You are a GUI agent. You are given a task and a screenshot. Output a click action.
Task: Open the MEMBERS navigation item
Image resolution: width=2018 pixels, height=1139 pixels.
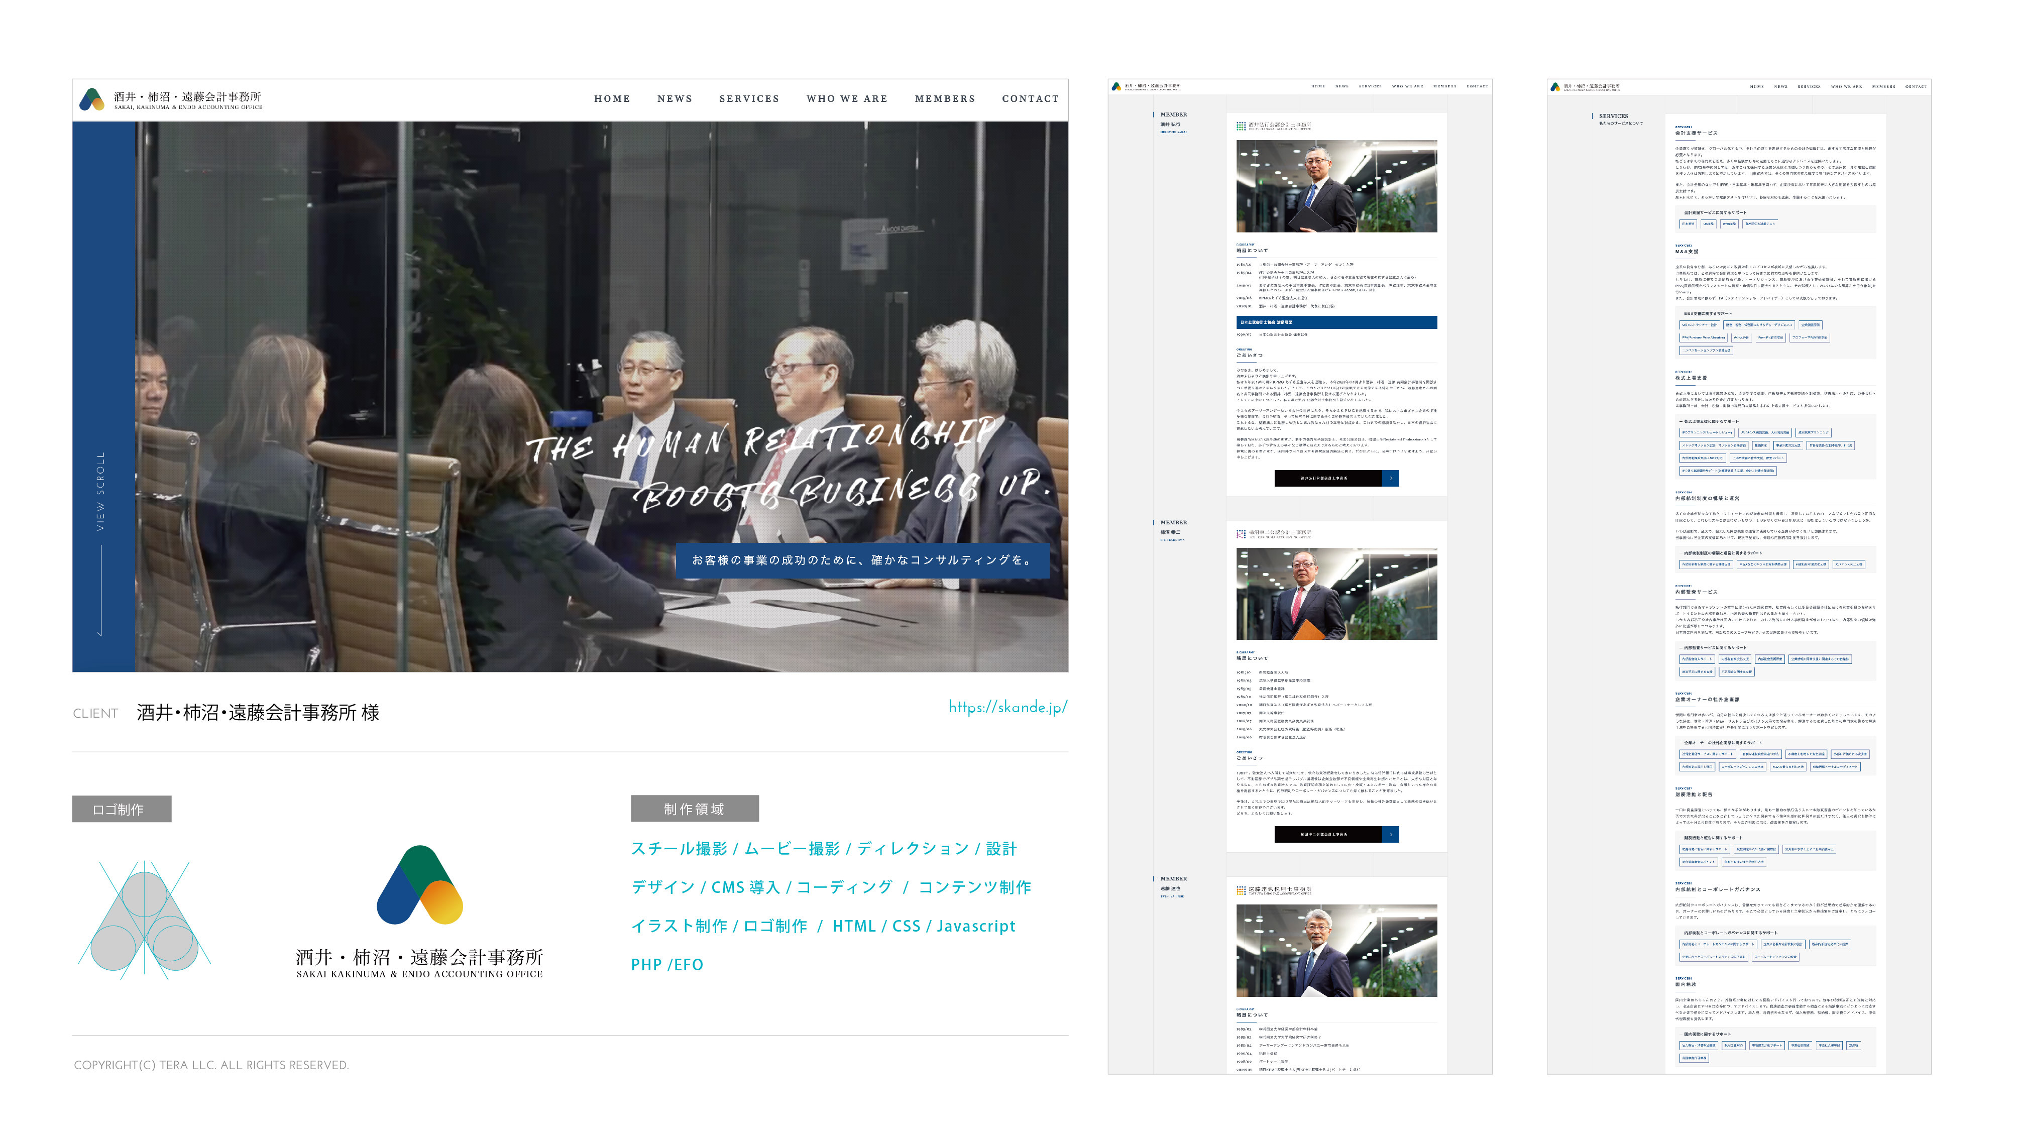point(945,99)
